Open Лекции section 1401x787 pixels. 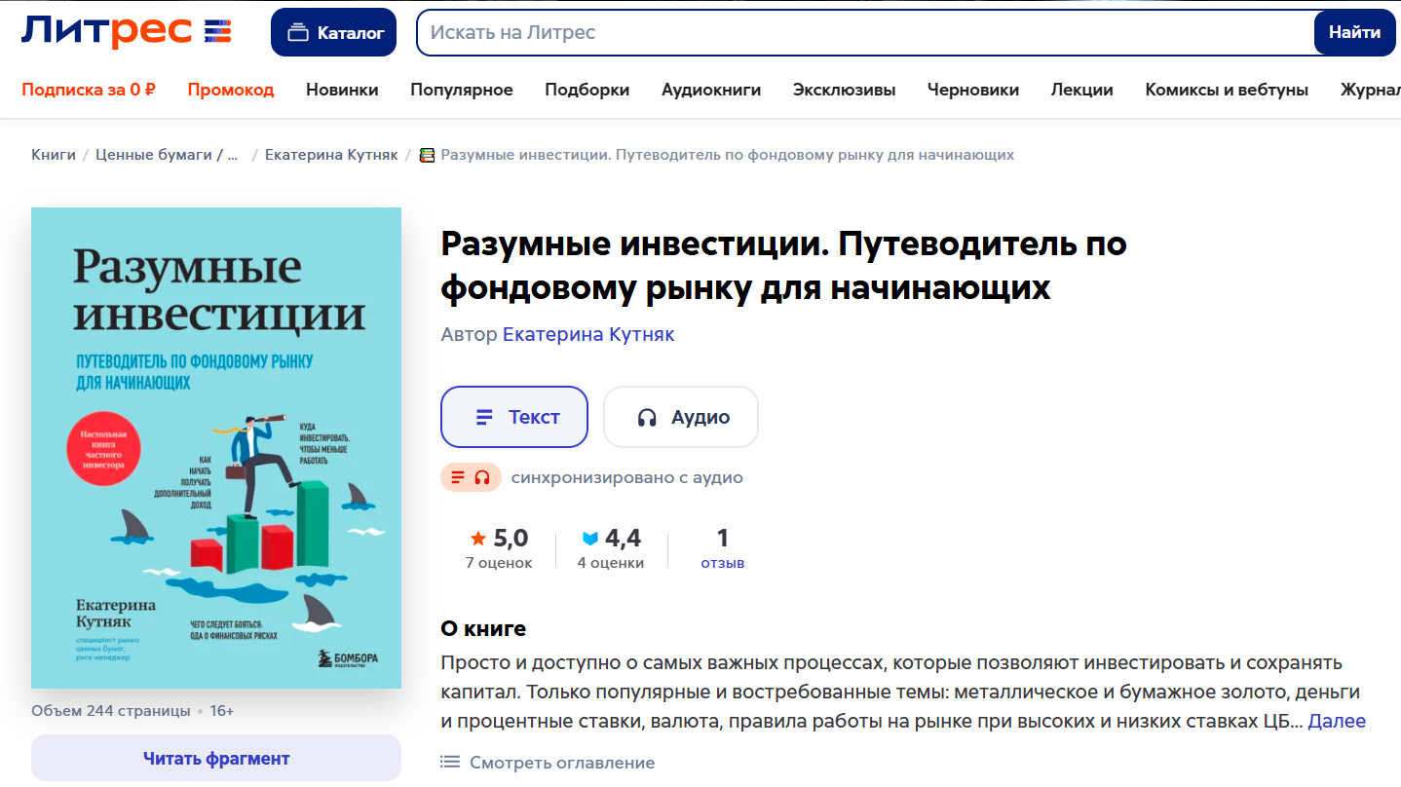[1082, 90]
